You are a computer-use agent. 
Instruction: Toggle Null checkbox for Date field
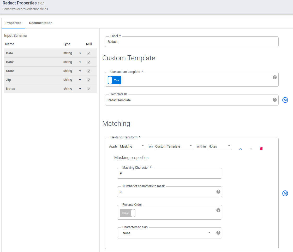pyautogui.click(x=89, y=53)
